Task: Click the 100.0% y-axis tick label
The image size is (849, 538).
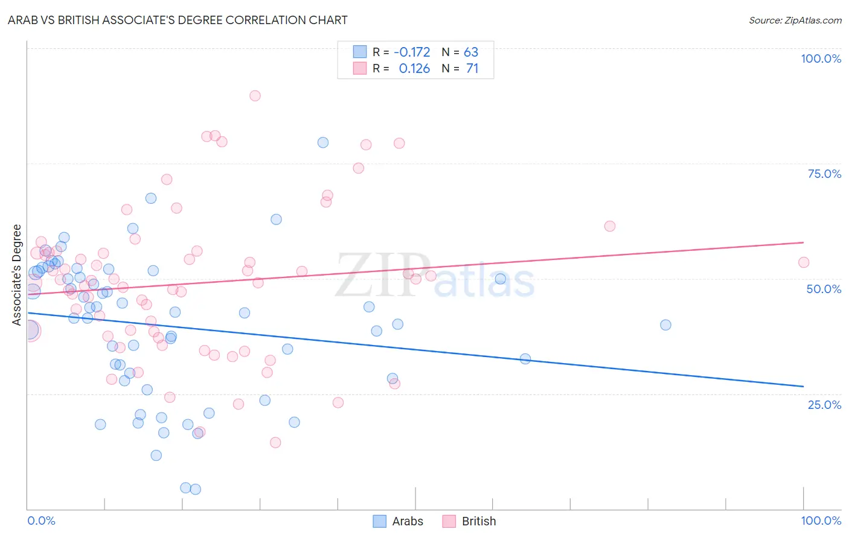Action: [821, 59]
